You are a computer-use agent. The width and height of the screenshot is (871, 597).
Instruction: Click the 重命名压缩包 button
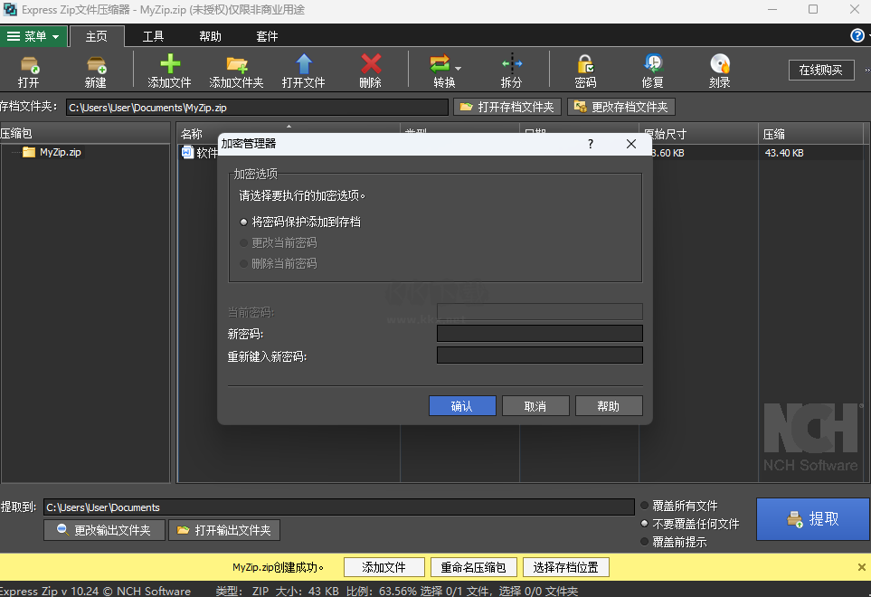point(474,567)
